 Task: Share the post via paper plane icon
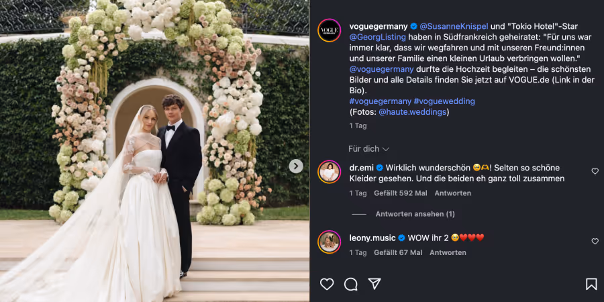coord(374,283)
